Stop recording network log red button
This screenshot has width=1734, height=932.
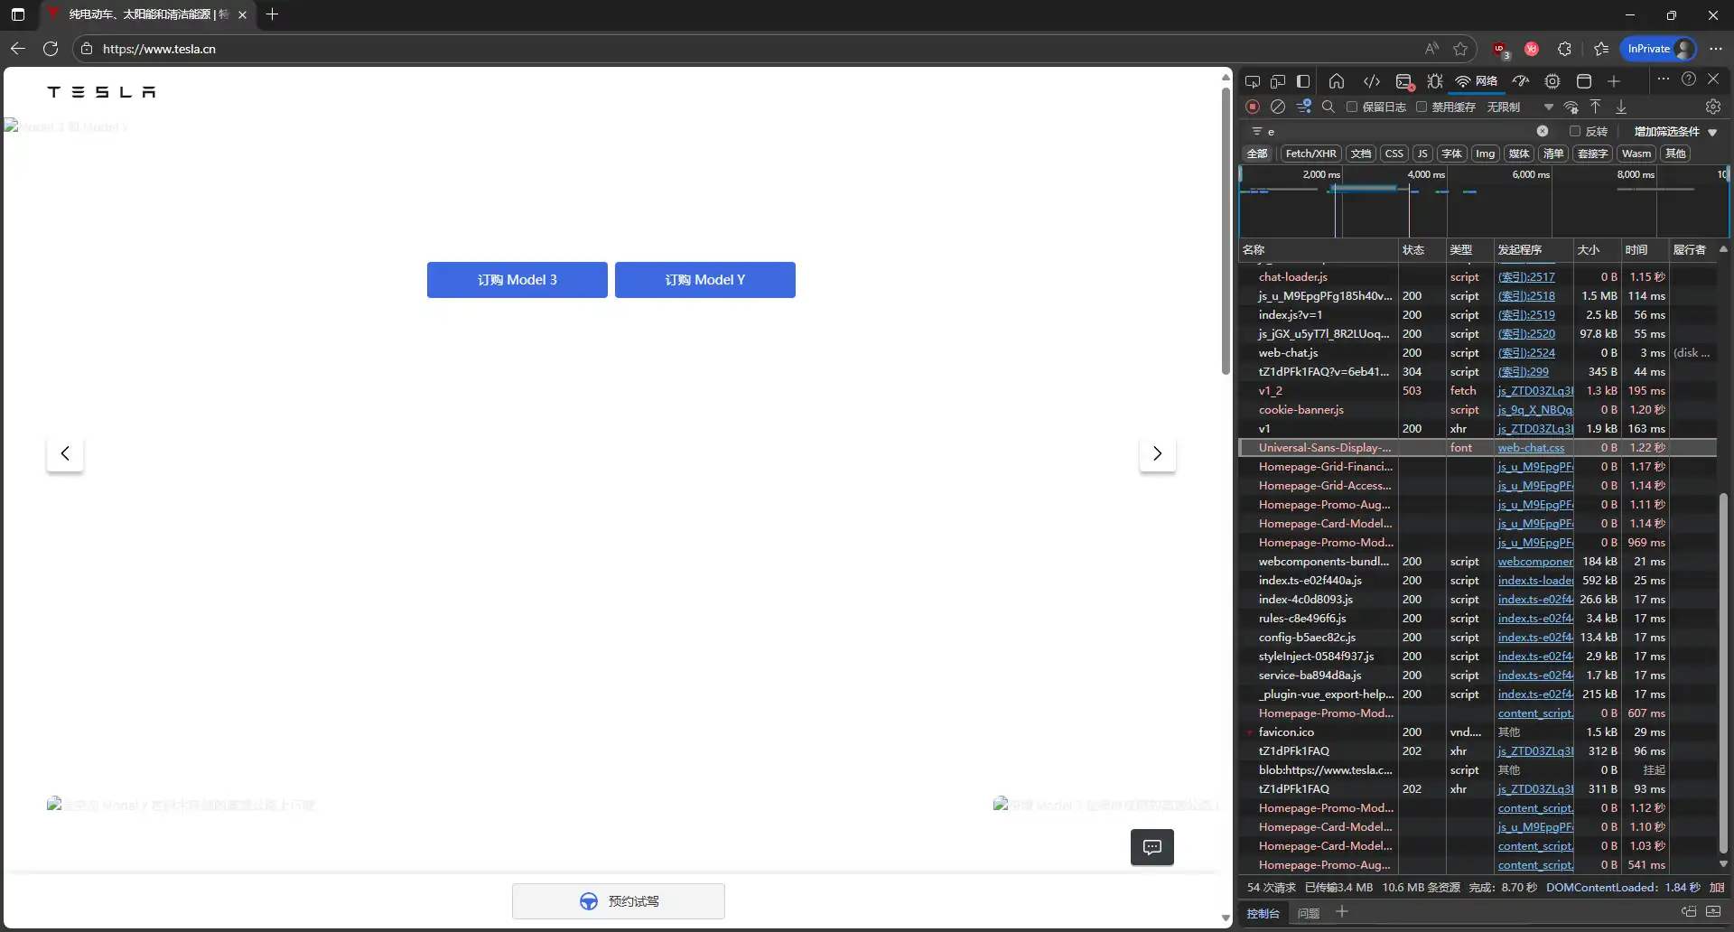(1253, 107)
